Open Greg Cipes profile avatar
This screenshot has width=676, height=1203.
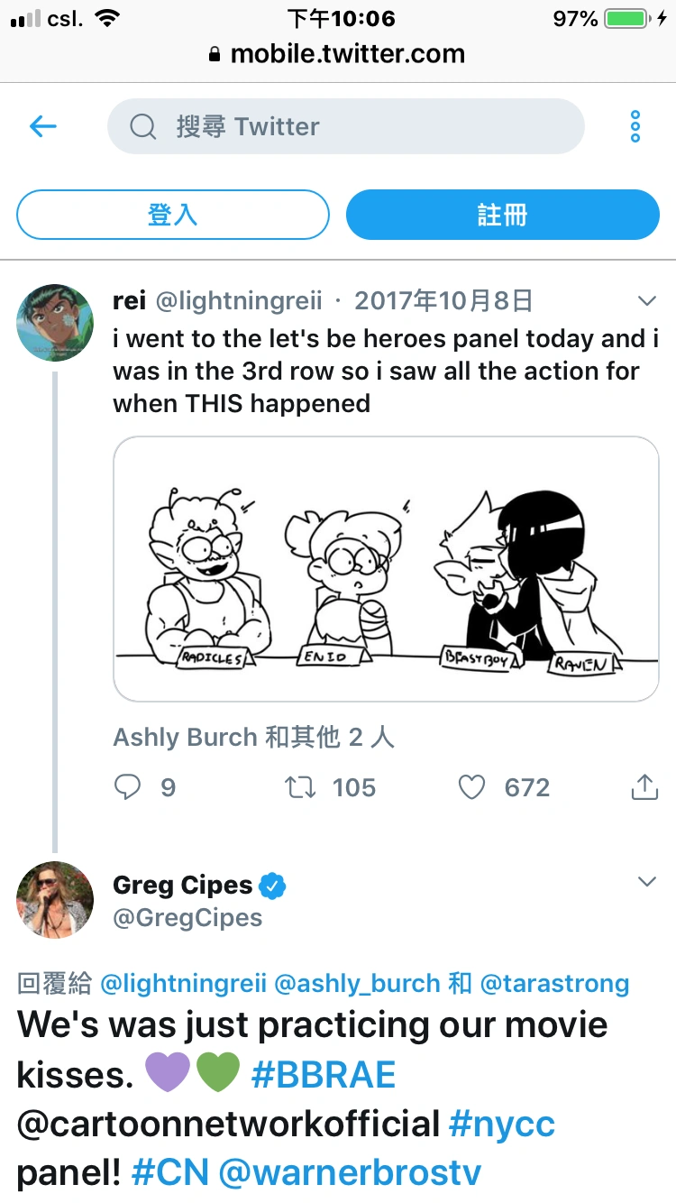point(55,900)
